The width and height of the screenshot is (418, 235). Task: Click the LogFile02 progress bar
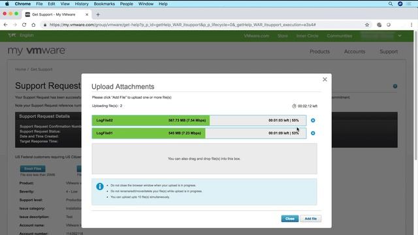[199, 120]
